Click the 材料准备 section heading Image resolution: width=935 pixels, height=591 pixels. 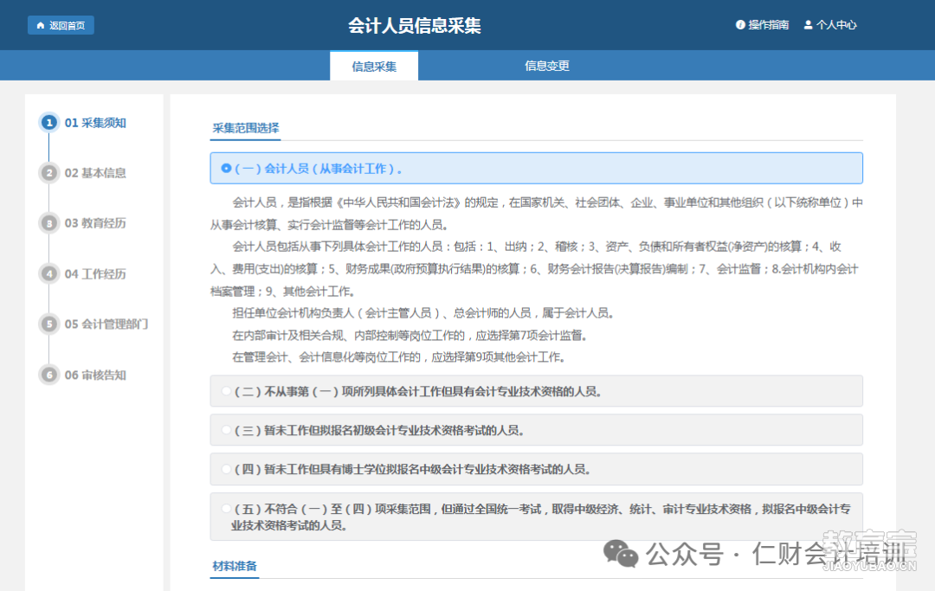pyautogui.click(x=235, y=566)
